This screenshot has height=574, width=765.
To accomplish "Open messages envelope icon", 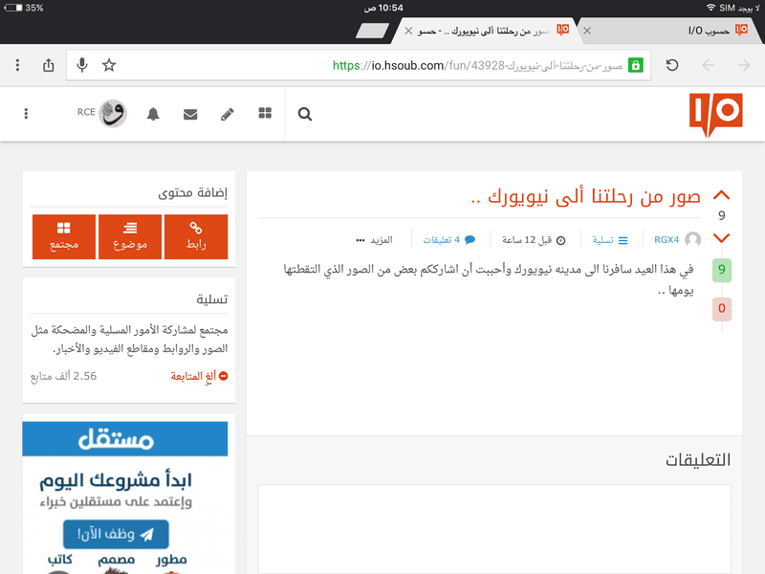I will pos(190,114).
